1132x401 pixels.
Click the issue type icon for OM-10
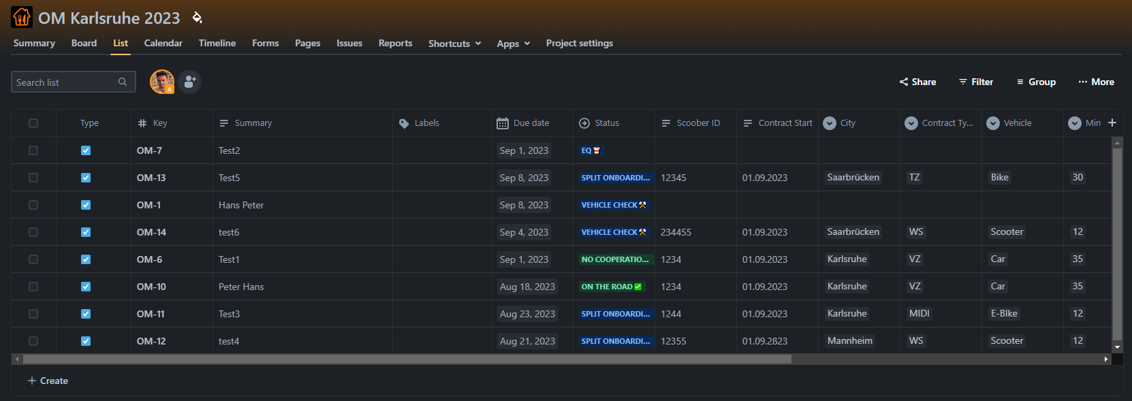click(x=86, y=287)
